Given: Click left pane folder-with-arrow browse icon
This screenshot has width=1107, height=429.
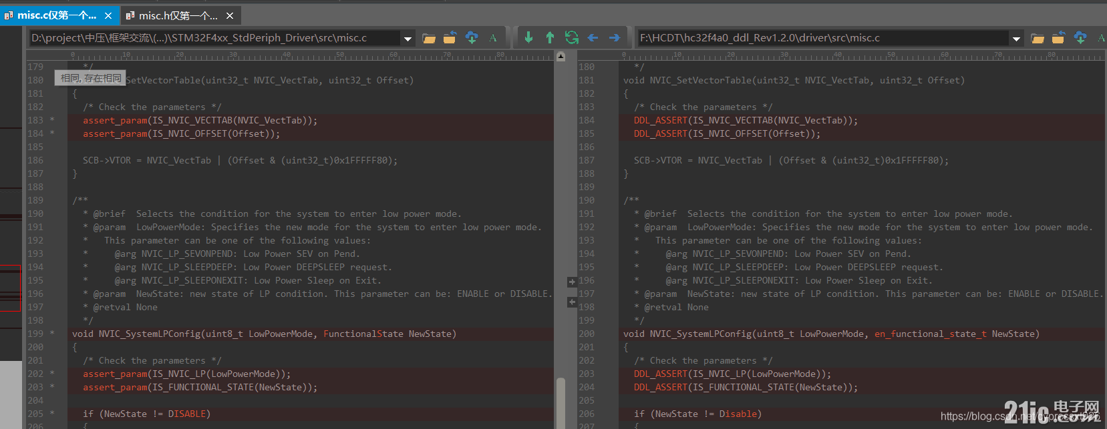Looking at the screenshot, I should (450, 37).
